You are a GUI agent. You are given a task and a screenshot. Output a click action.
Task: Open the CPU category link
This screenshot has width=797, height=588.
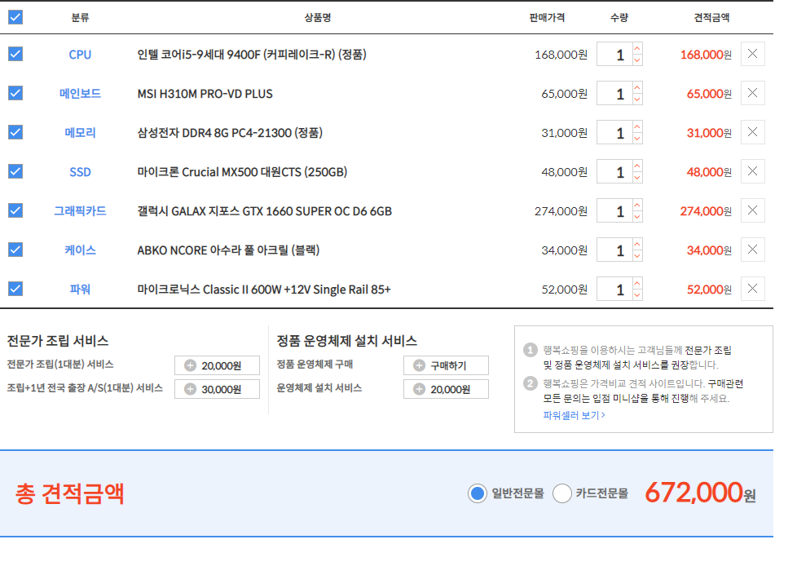pyautogui.click(x=80, y=55)
